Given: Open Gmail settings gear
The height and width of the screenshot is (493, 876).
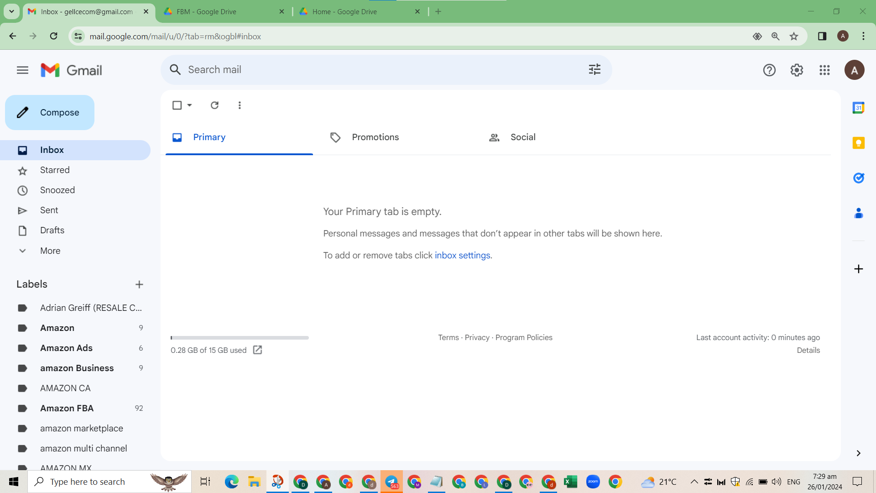Looking at the screenshot, I should click(797, 70).
